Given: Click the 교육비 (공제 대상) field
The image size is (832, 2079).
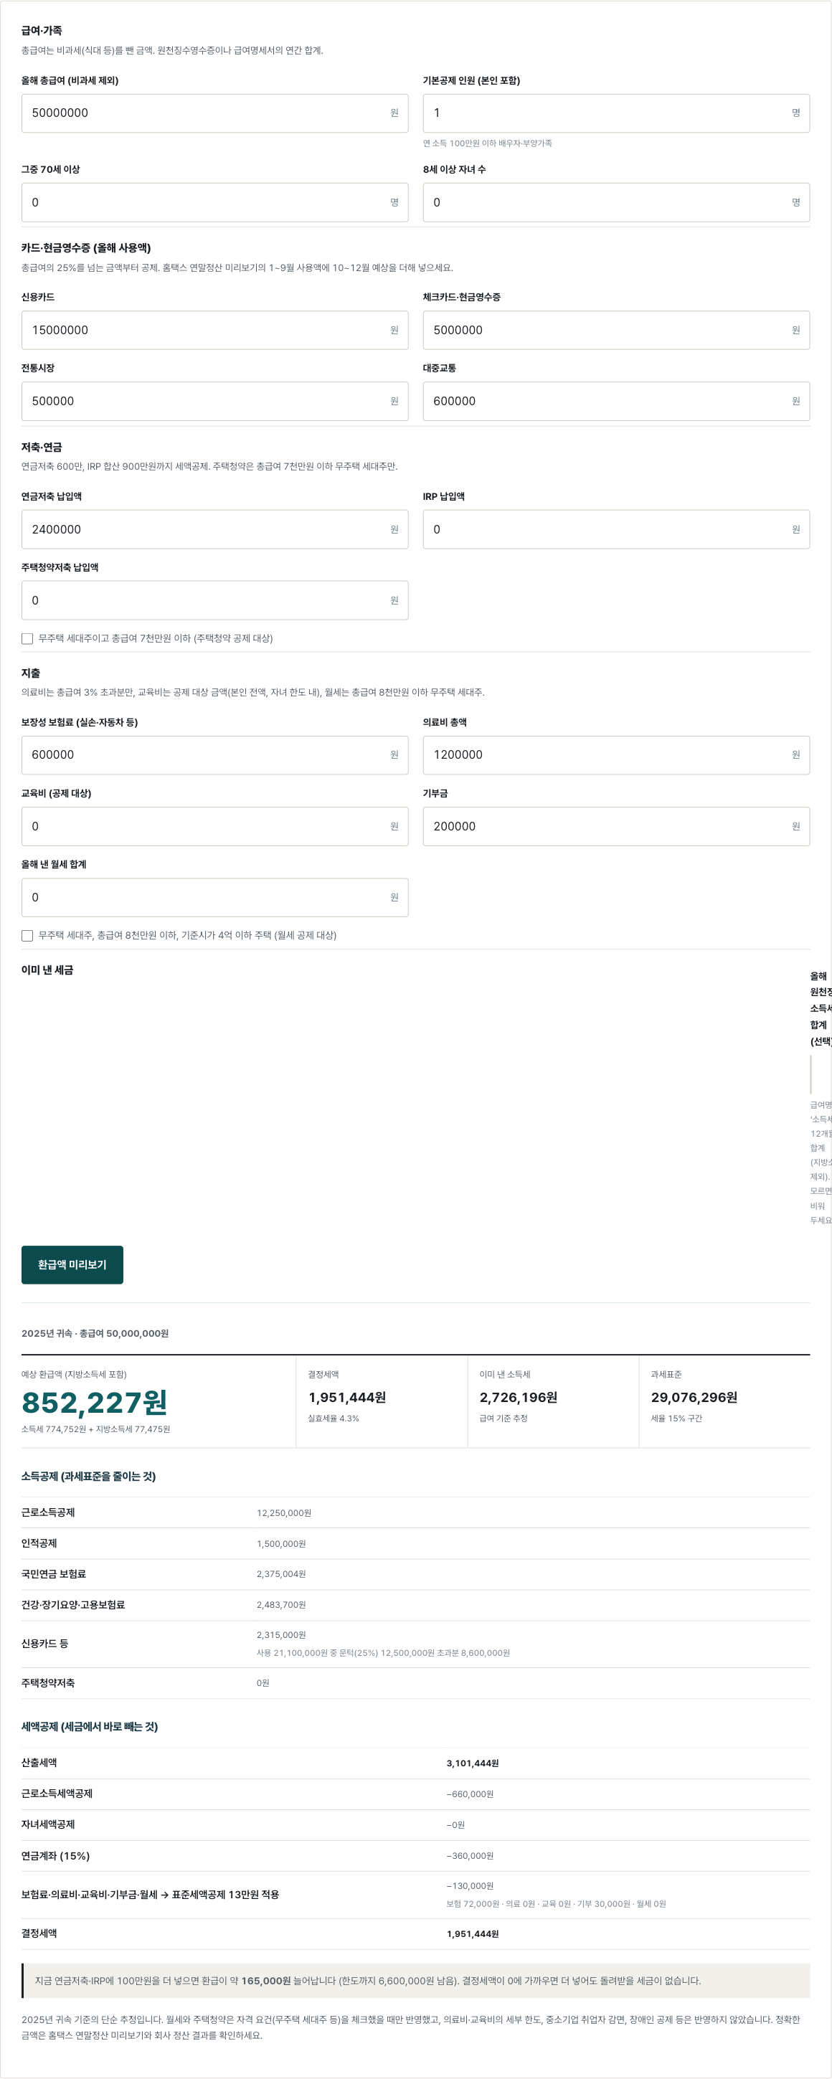Looking at the screenshot, I should click(214, 826).
